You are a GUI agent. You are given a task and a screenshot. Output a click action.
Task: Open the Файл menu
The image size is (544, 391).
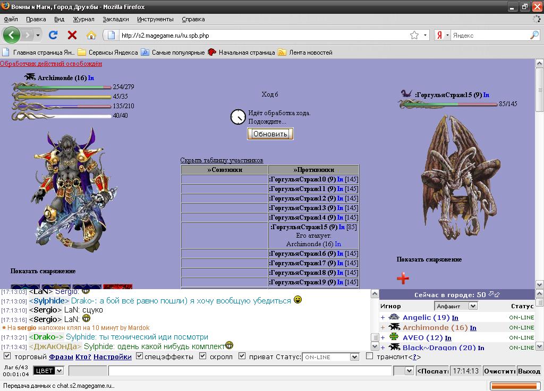pos(11,20)
